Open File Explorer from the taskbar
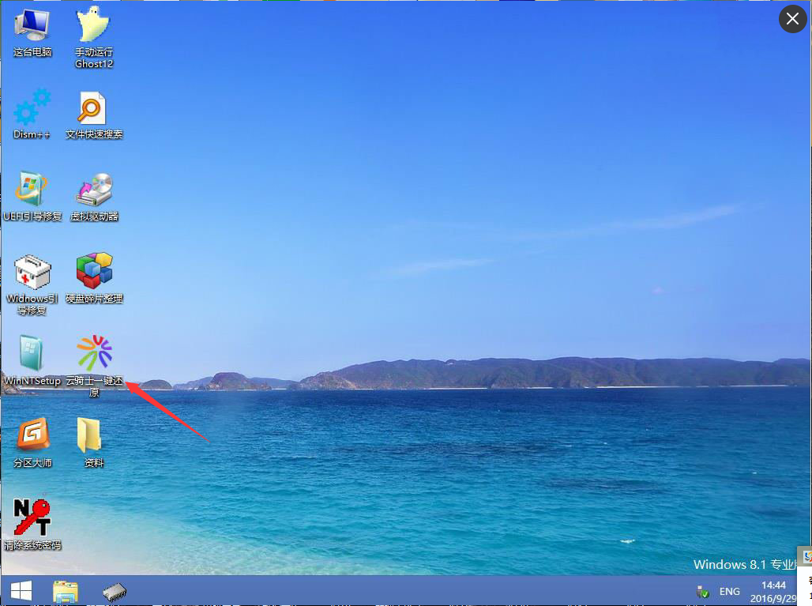Viewport: 812px width, 606px height. 65,591
